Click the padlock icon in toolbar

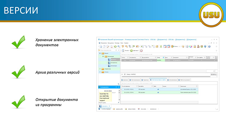coord(195,46)
